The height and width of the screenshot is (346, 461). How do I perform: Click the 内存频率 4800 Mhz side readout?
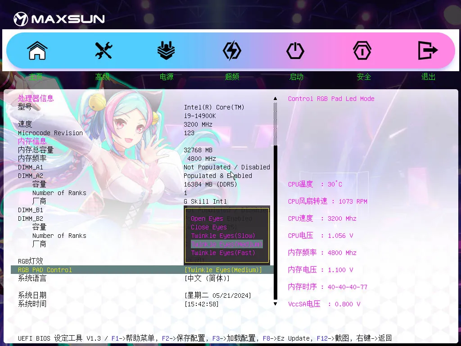click(x=322, y=253)
